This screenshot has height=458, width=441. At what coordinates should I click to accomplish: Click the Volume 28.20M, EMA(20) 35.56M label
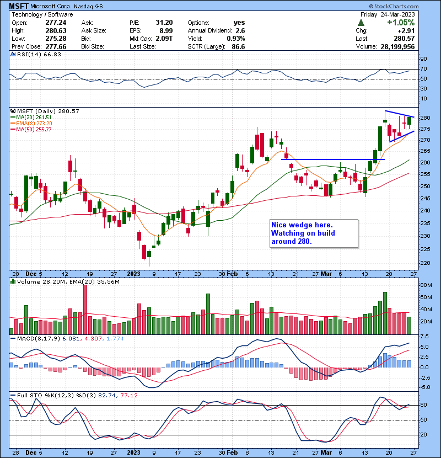68,281
